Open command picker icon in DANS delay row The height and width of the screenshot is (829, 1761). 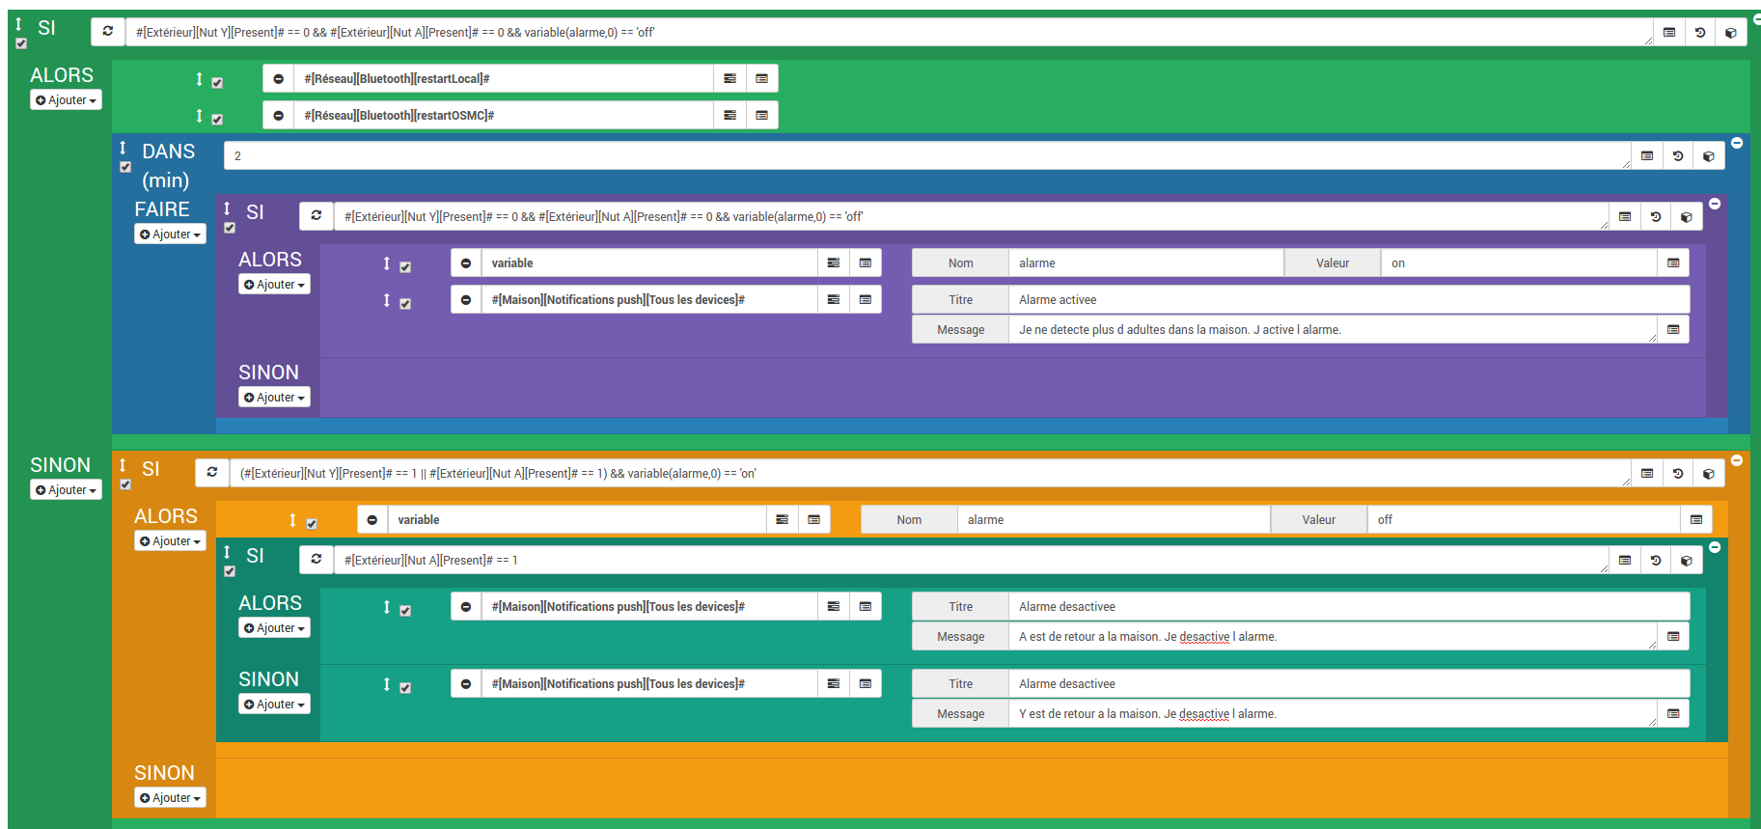click(x=1647, y=155)
